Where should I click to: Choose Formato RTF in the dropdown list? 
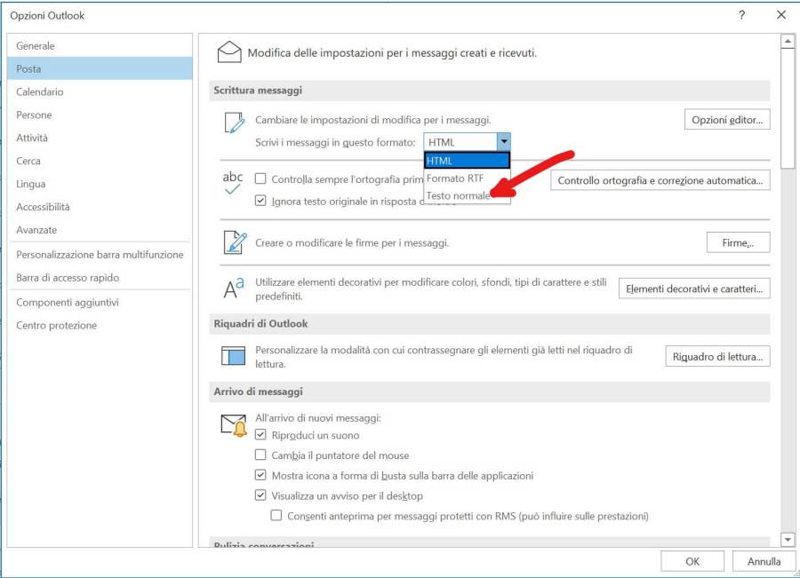click(454, 178)
